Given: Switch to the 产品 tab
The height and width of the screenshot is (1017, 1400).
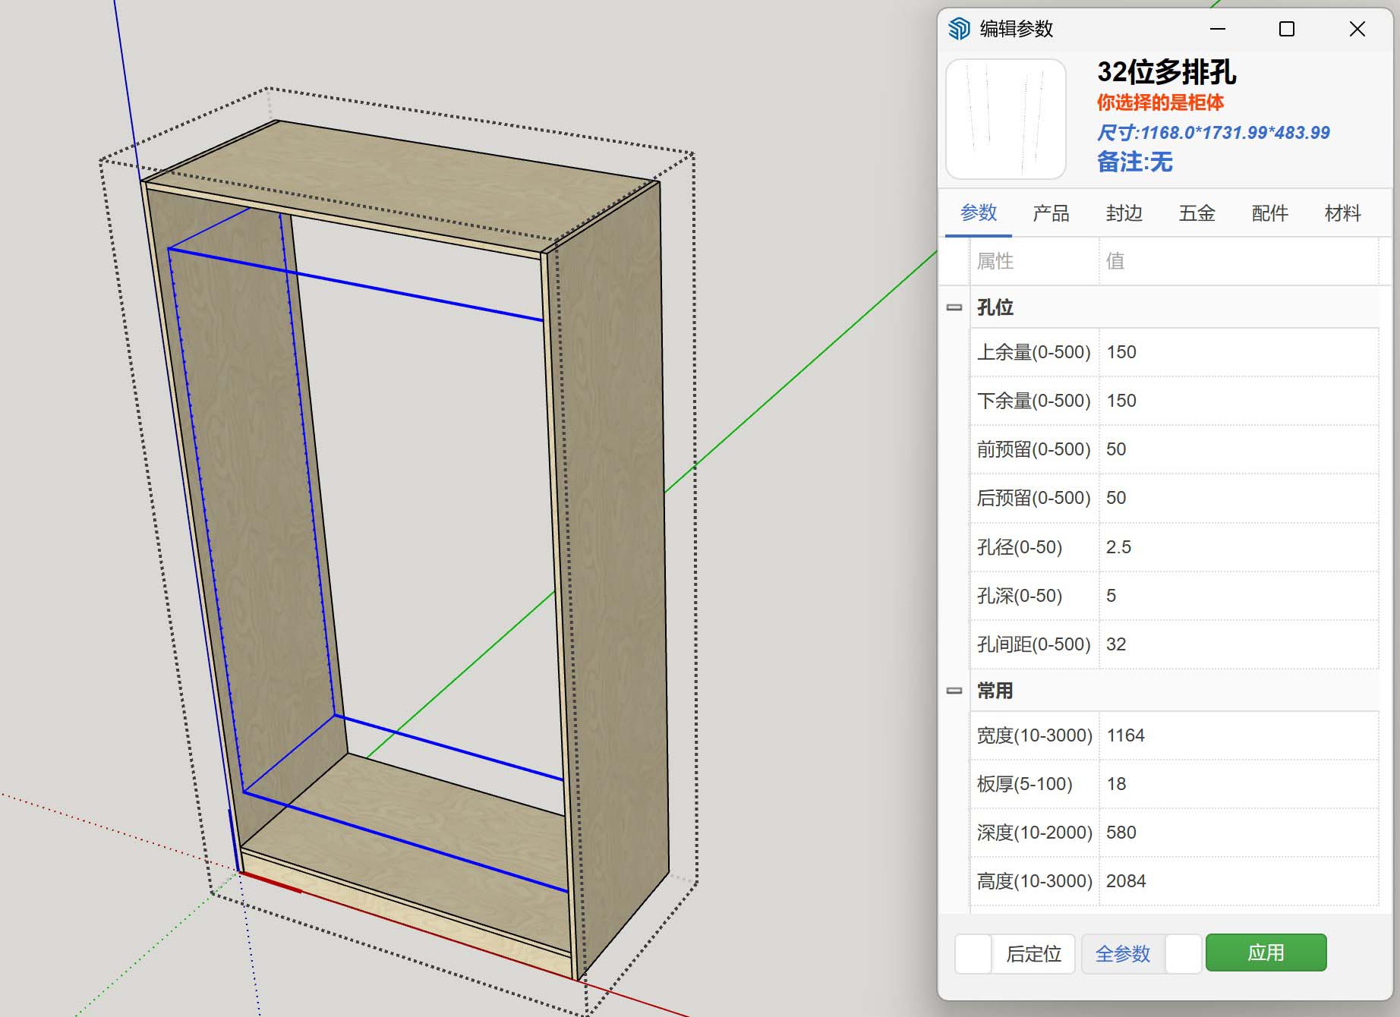Looking at the screenshot, I should coord(1051,214).
